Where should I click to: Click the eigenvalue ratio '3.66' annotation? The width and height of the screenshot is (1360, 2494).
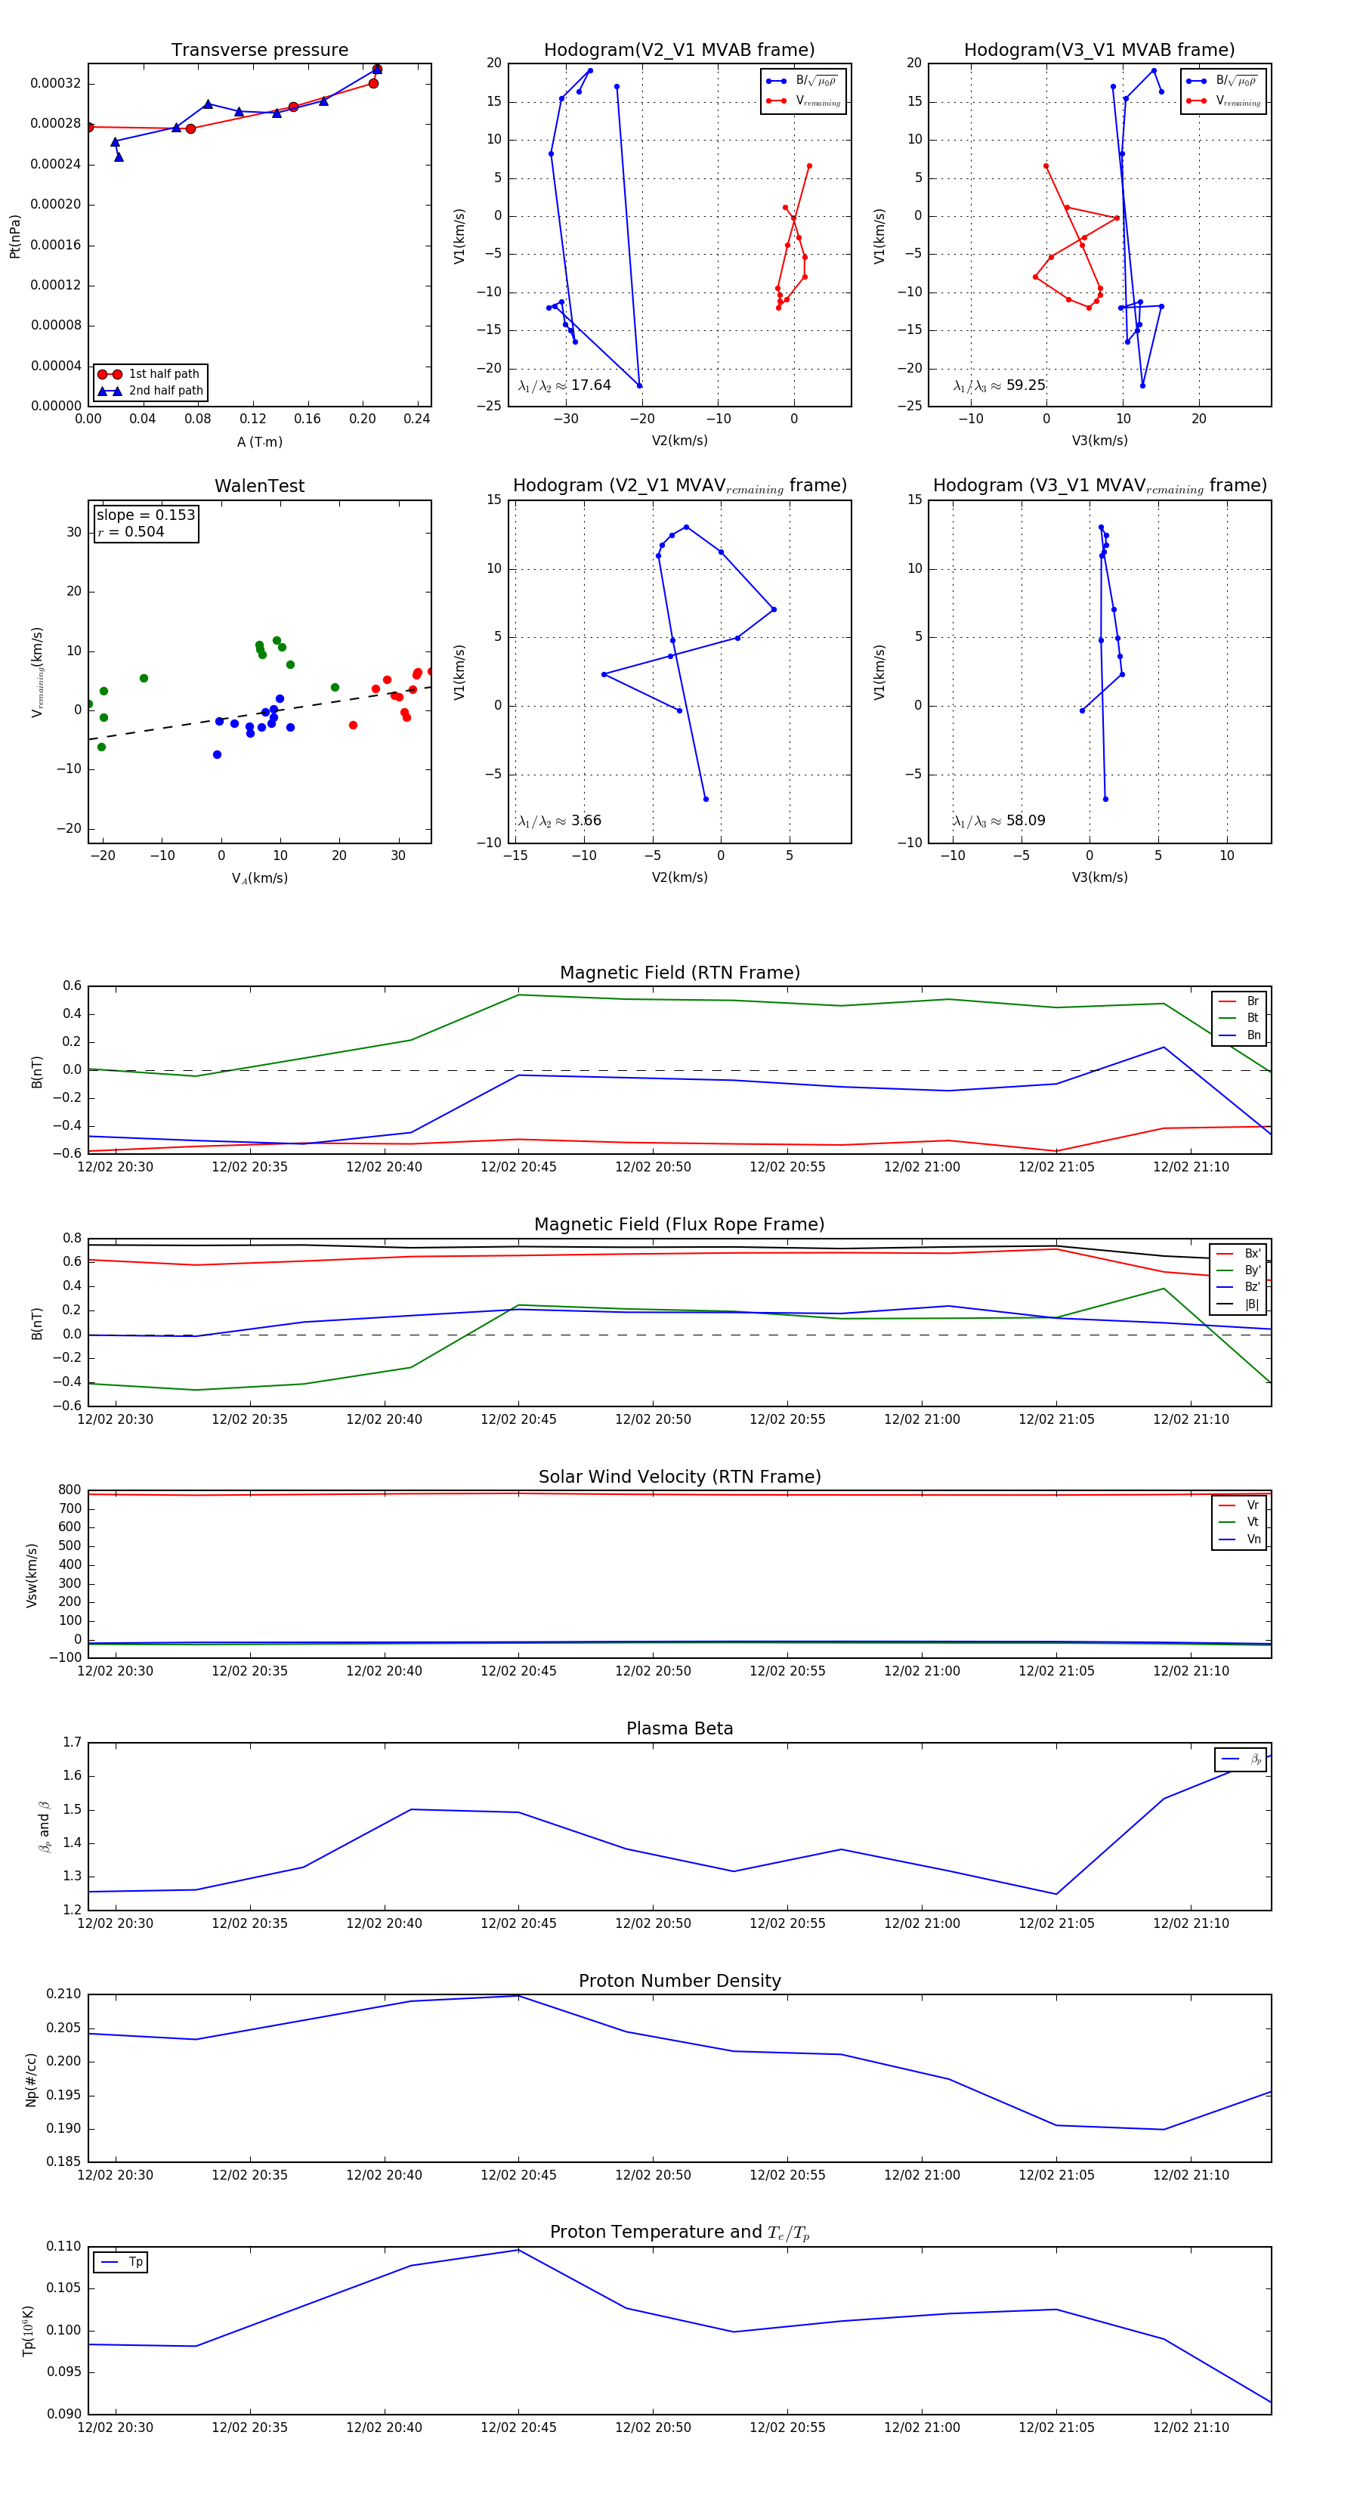point(559,821)
